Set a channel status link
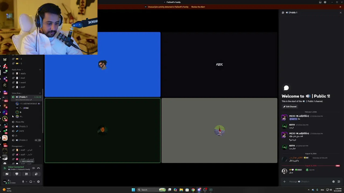The image size is (344, 193). click(x=23, y=100)
